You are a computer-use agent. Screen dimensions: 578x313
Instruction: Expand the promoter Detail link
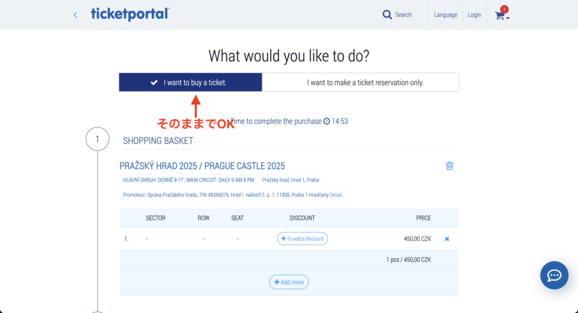point(337,195)
